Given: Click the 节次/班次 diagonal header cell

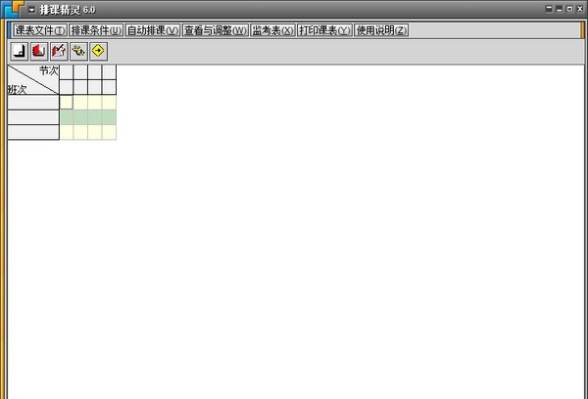Looking at the screenshot, I should [33, 80].
